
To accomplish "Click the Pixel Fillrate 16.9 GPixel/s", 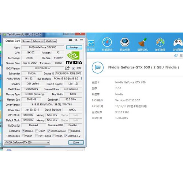I will 31,89.
